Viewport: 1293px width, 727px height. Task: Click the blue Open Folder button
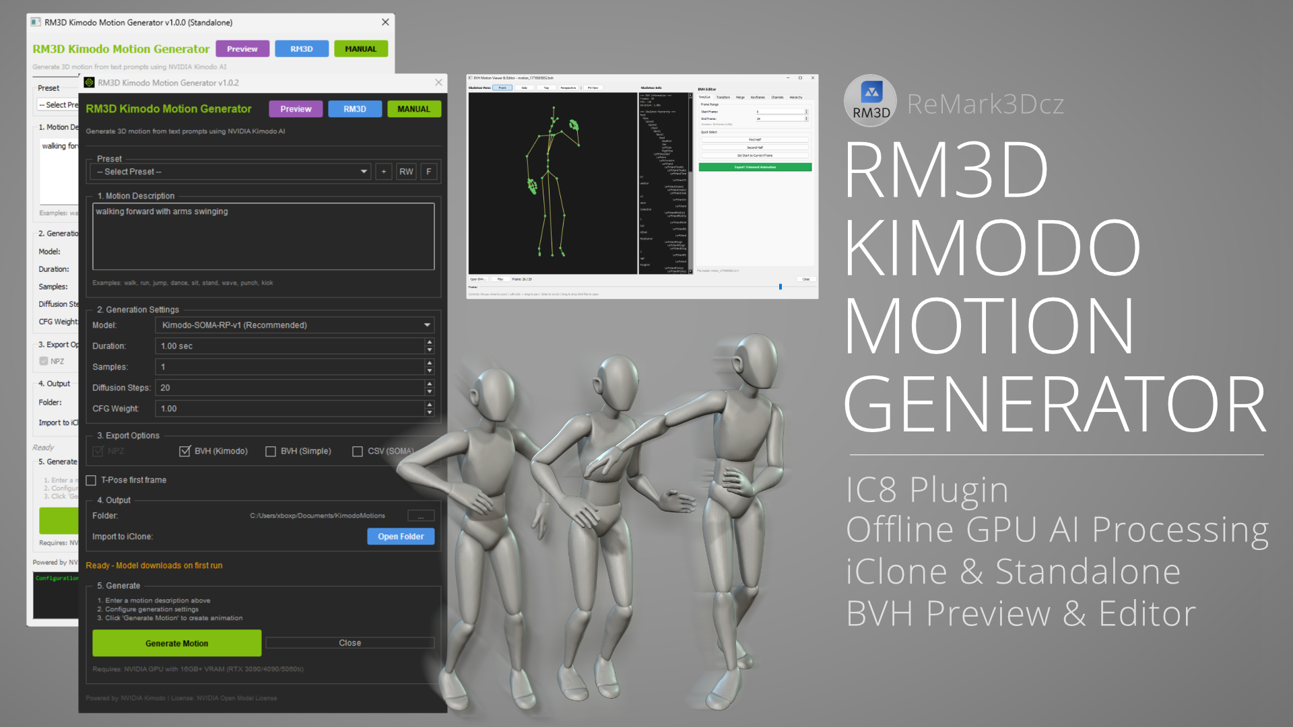click(x=401, y=536)
